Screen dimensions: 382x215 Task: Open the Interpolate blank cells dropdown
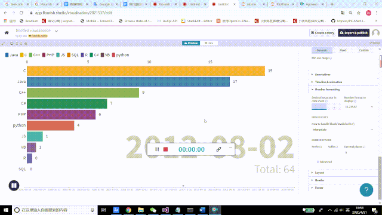343,130
